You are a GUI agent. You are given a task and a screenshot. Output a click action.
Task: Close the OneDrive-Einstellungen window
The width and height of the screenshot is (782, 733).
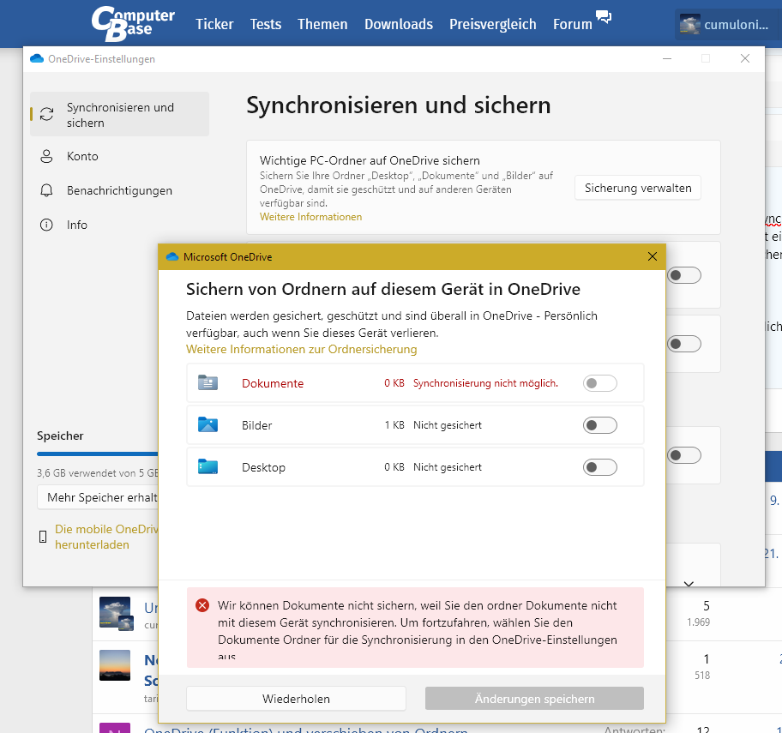tap(744, 58)
